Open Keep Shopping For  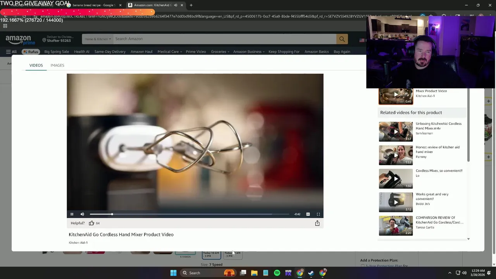284,52
